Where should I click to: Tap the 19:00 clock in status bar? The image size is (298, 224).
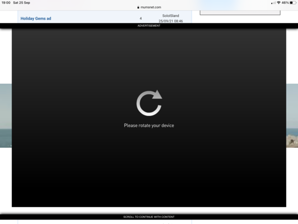point(6,2)
